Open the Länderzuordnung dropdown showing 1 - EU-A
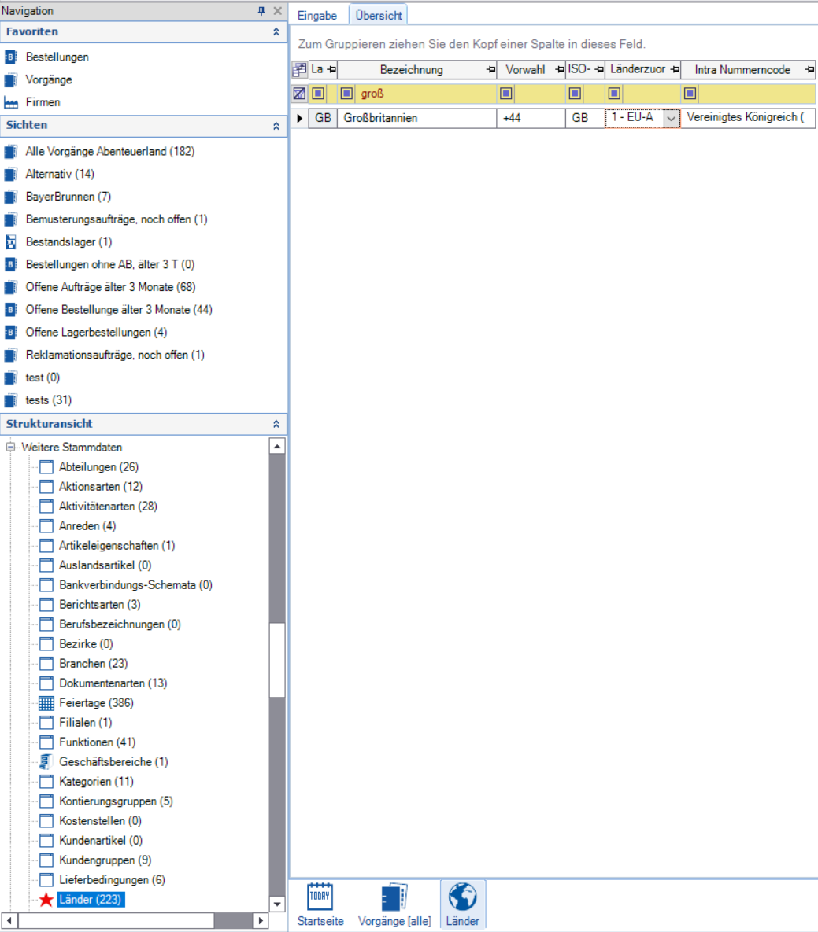Viewport: 818px width, 932px height. tap(671, 118)
